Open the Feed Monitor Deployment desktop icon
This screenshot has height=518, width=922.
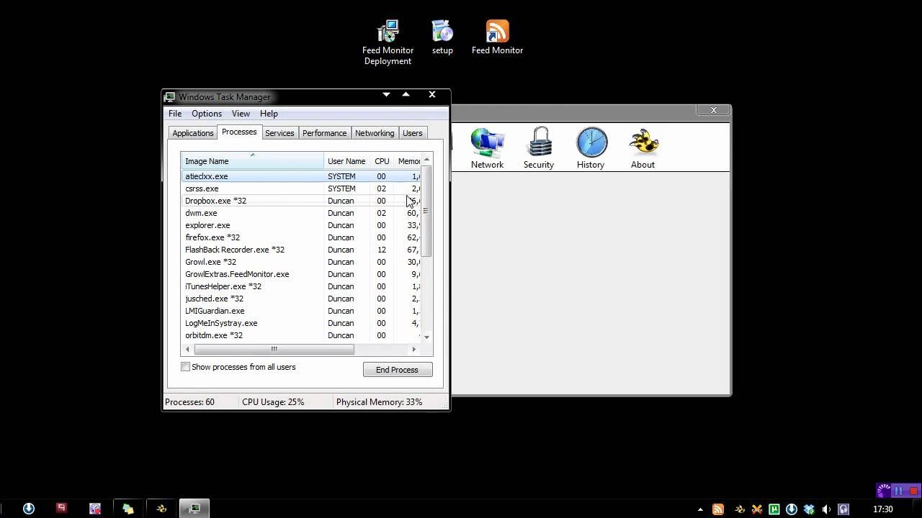pyautogui.click(x=388, y=42)
